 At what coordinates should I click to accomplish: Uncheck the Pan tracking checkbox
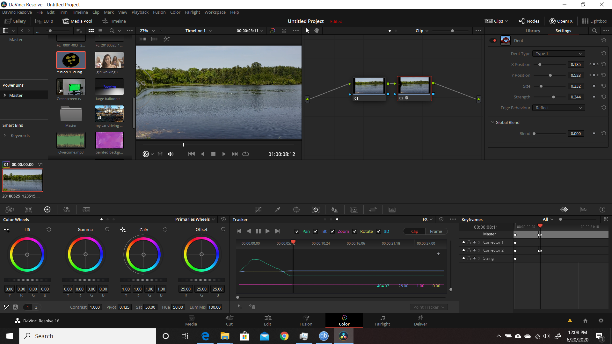(297, 232)
